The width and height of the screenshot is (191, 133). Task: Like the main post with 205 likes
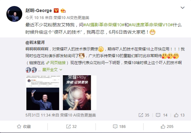[167, 127]
